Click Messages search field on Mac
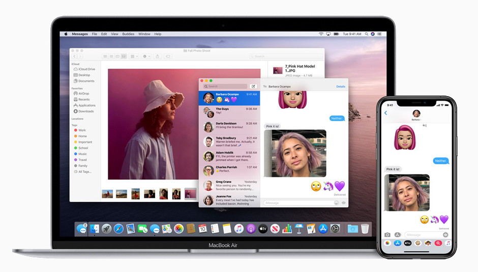The image size is (478, 272). coord(225,86)
